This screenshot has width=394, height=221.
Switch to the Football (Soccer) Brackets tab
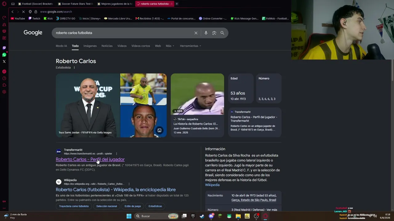(x=35, y=4)
